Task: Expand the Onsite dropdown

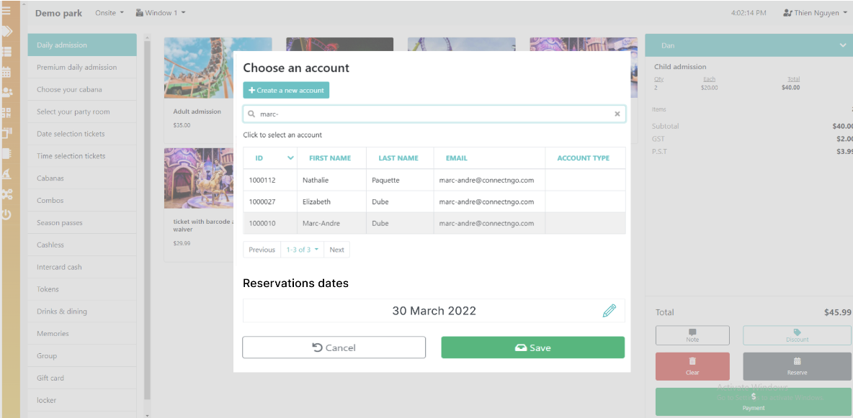Action: 110,13
